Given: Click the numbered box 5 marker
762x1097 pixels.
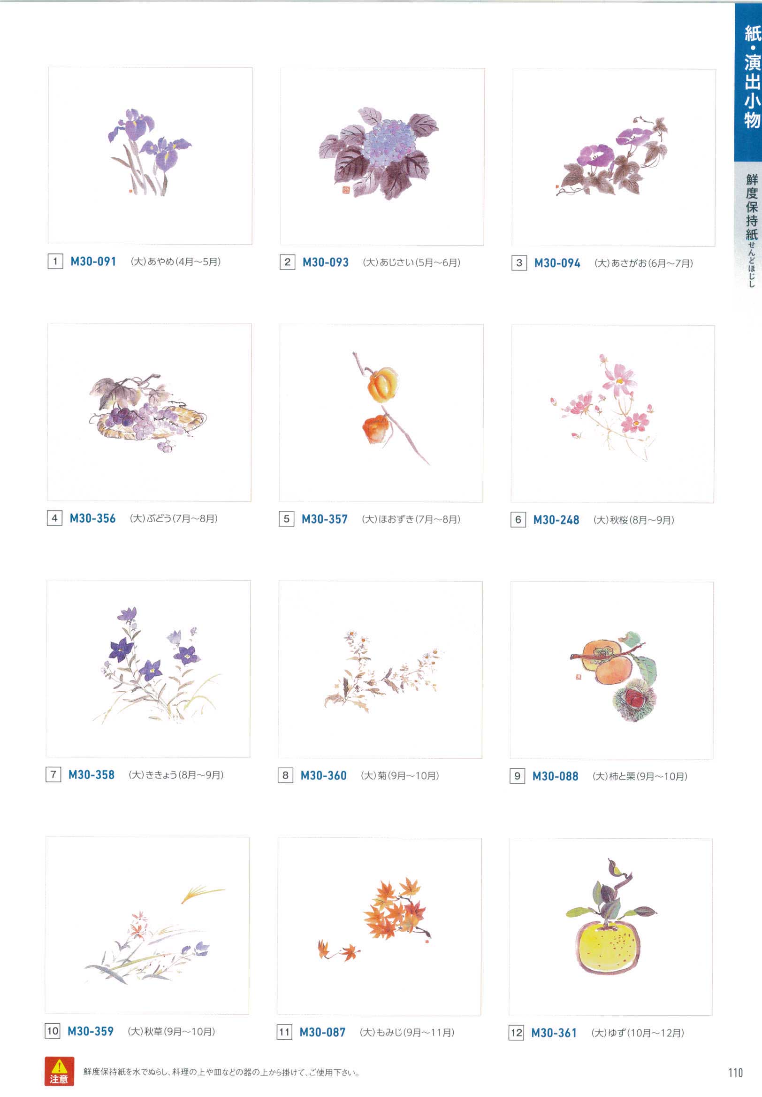Looking at the screenshot, I should coord(286,519).
